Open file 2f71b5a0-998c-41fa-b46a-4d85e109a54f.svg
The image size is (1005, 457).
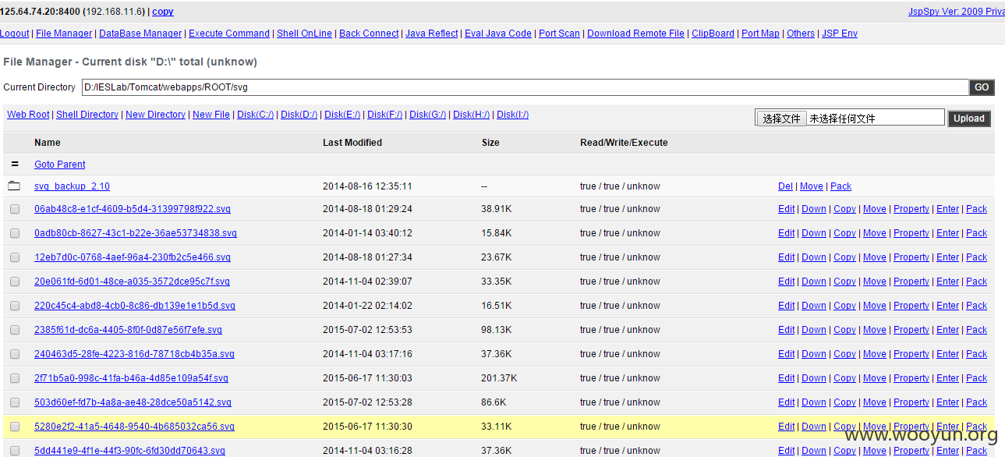[131, 378]
